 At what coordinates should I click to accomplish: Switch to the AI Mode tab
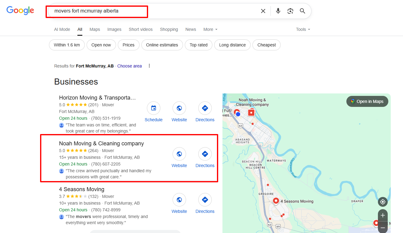click(x=62, y=29)
